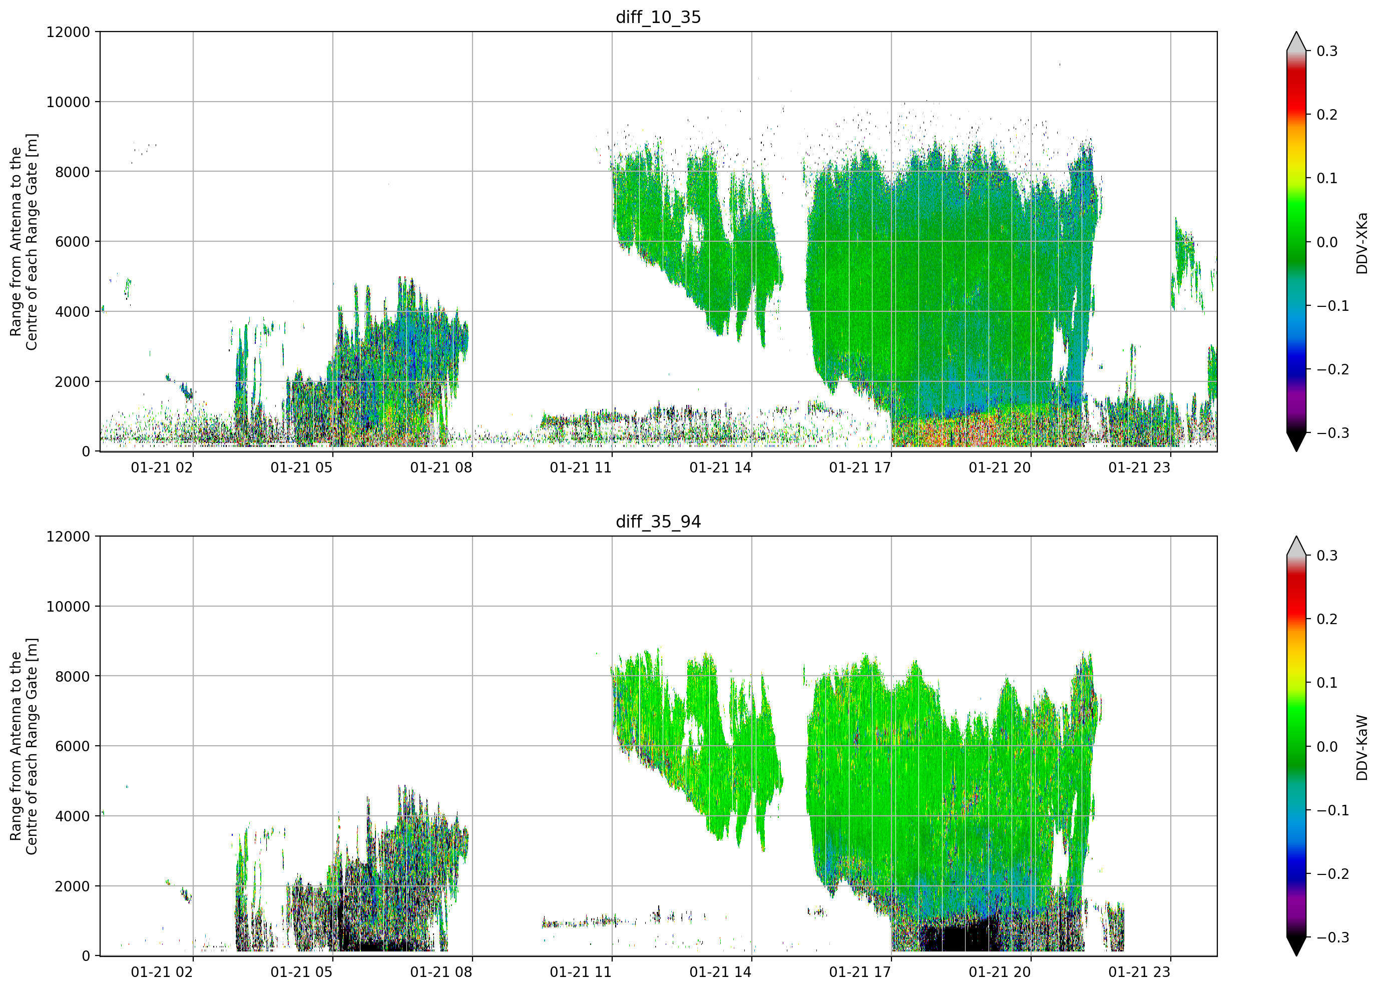Click the −0.3 tick on the DDV-KaW colorbar

coord(1333,938)
